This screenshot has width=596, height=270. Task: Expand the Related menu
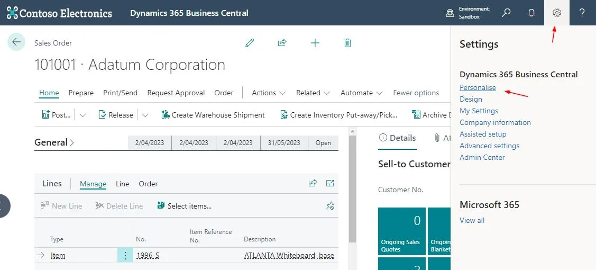(313, 93)
